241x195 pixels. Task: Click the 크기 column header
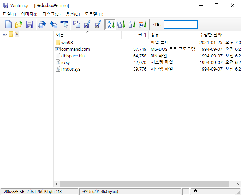[135, 35]
